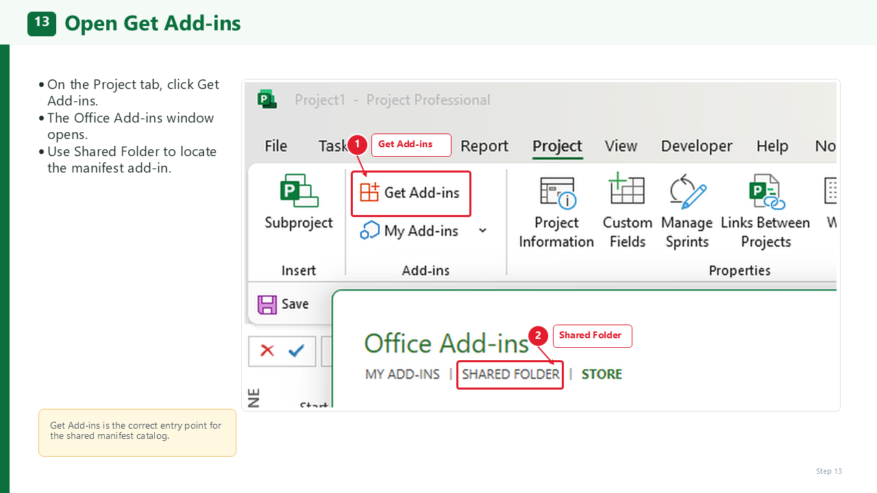Confirm the entry with the blue check mark

coord(297,351)
